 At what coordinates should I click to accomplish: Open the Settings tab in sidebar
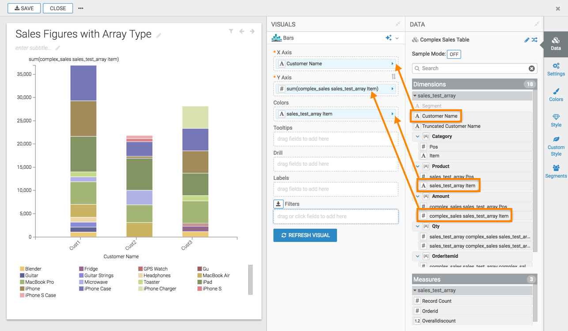point(556,69)
